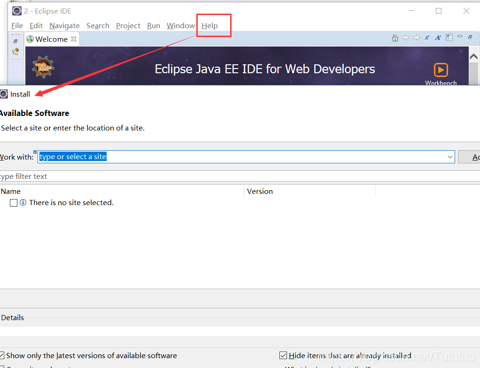Navigate forward in Welcome view toolbar
The width and height of the screenshot is (480, 368).
416,38
